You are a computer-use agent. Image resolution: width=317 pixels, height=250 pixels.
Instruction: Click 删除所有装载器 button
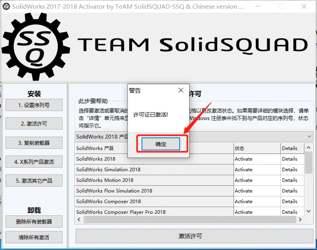pos(34,222)
